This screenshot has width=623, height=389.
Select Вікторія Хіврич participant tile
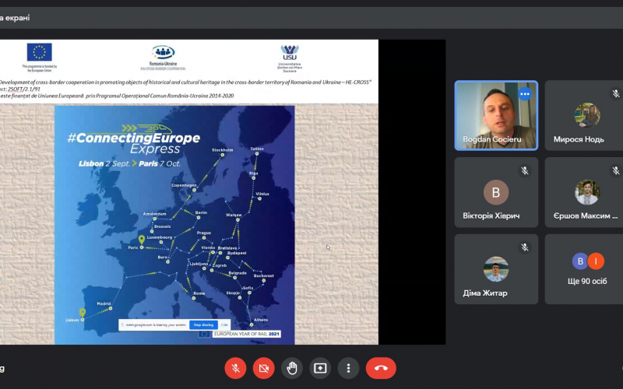pyautogui.click(x=496, y=192)
